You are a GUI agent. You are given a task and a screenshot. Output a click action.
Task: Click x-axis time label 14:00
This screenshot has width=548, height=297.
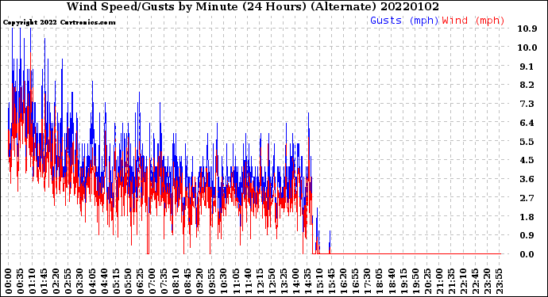[295, 281]
